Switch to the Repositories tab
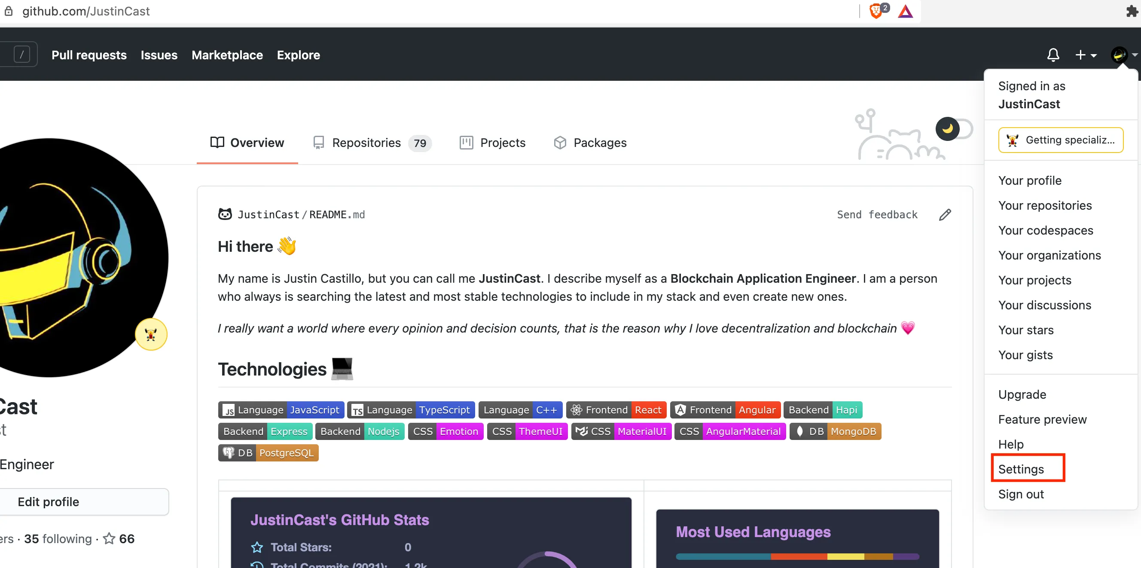This screenshot has width=1141, height=568. coord(372,143)
